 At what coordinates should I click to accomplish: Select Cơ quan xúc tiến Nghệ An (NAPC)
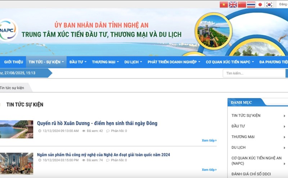tap(256, 161)
